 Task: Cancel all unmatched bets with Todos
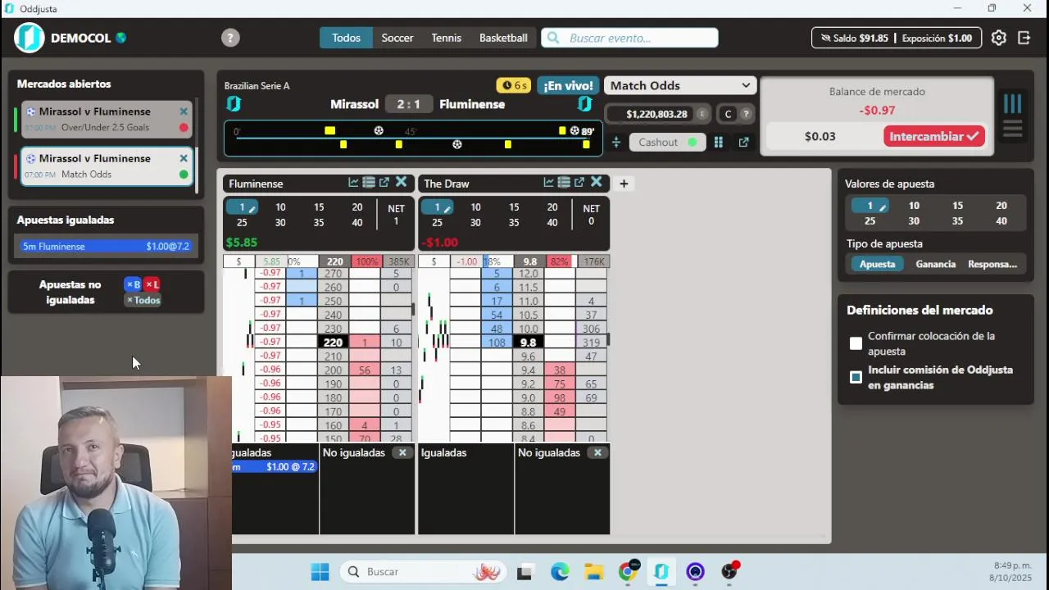(143, 300)
